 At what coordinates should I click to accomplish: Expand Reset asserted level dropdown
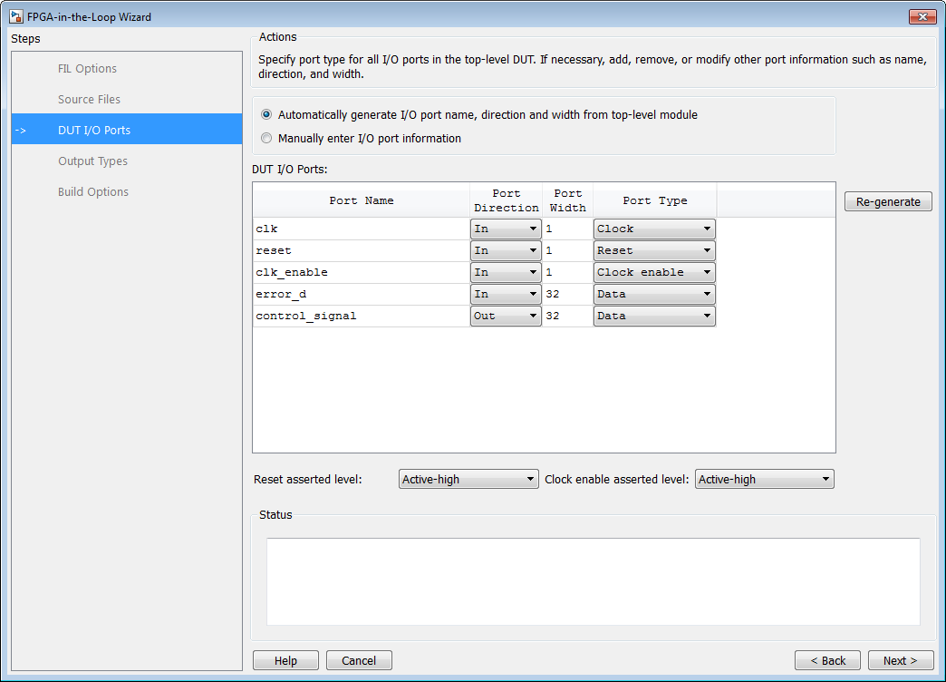pyautogui.click(x=468, y=480)
